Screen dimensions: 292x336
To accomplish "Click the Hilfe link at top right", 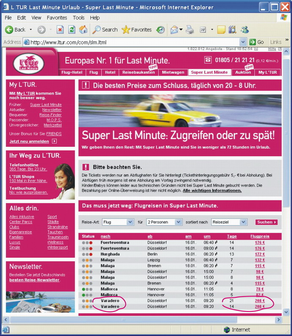I will 272,49.
